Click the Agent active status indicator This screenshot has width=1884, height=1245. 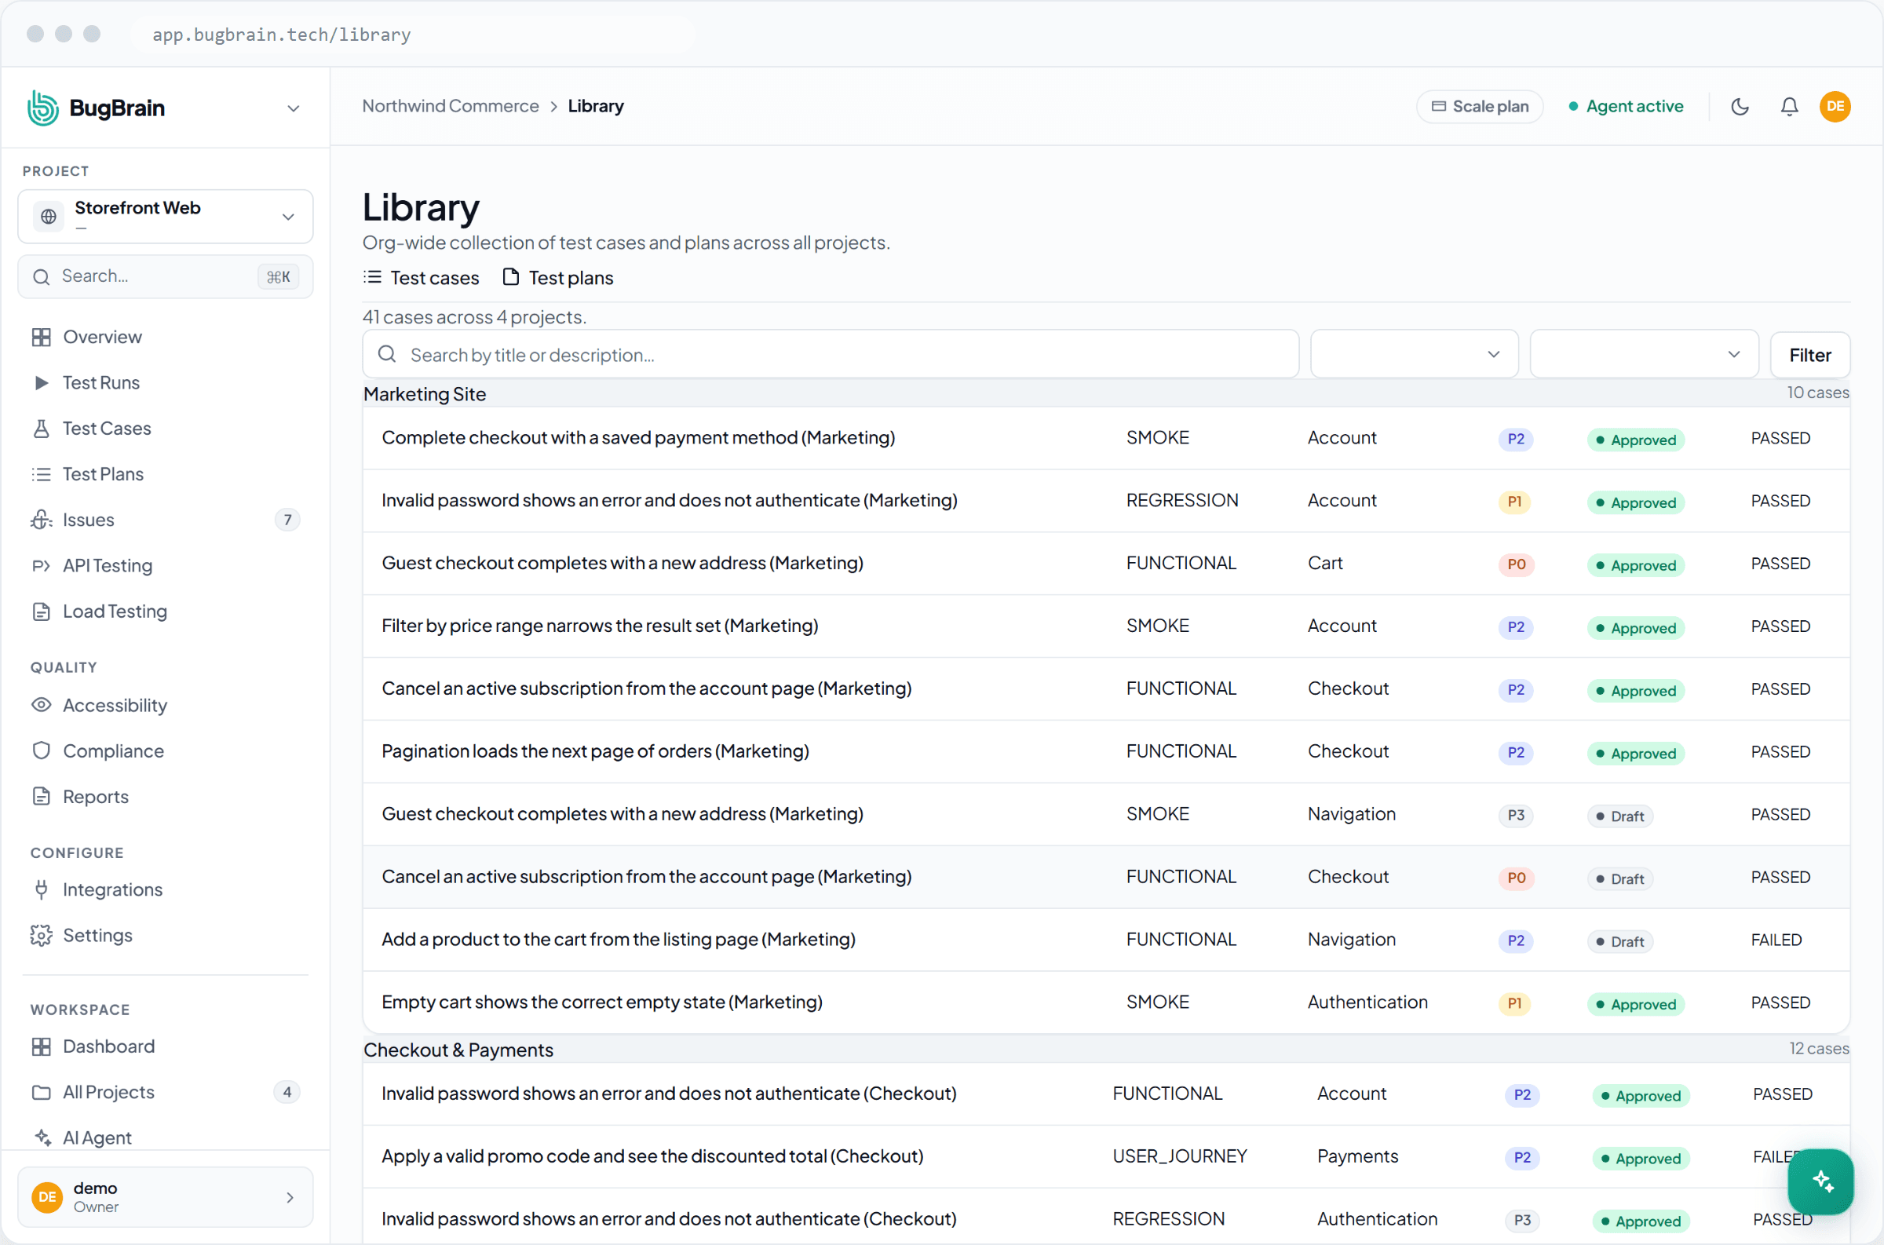(x=1625, y=107)
